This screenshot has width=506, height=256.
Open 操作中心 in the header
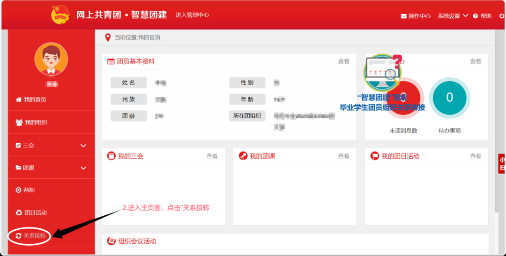(x=419, y=16)
